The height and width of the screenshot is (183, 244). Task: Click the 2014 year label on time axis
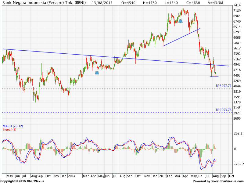pyautogui.click(x=72, y=176)
